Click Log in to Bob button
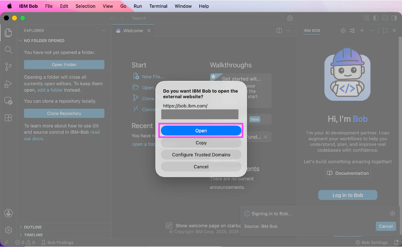 coord(348,195)
